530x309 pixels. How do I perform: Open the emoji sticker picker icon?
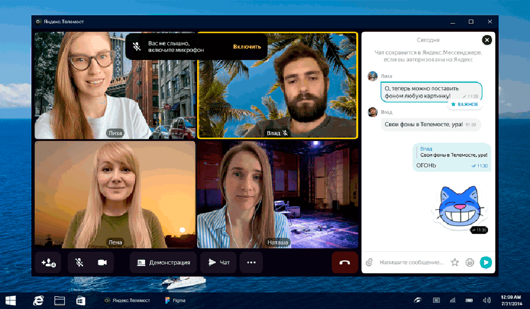pos(470,262)
